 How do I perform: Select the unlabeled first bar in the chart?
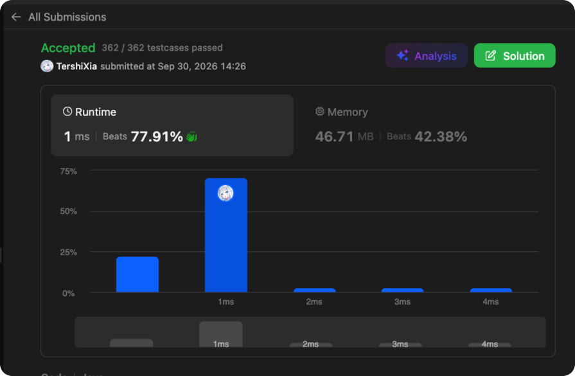(x=137, y=274)
